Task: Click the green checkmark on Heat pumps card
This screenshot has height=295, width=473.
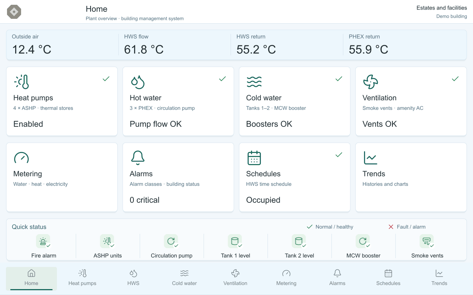Action: pyautogui.click(x=106, y=79)
